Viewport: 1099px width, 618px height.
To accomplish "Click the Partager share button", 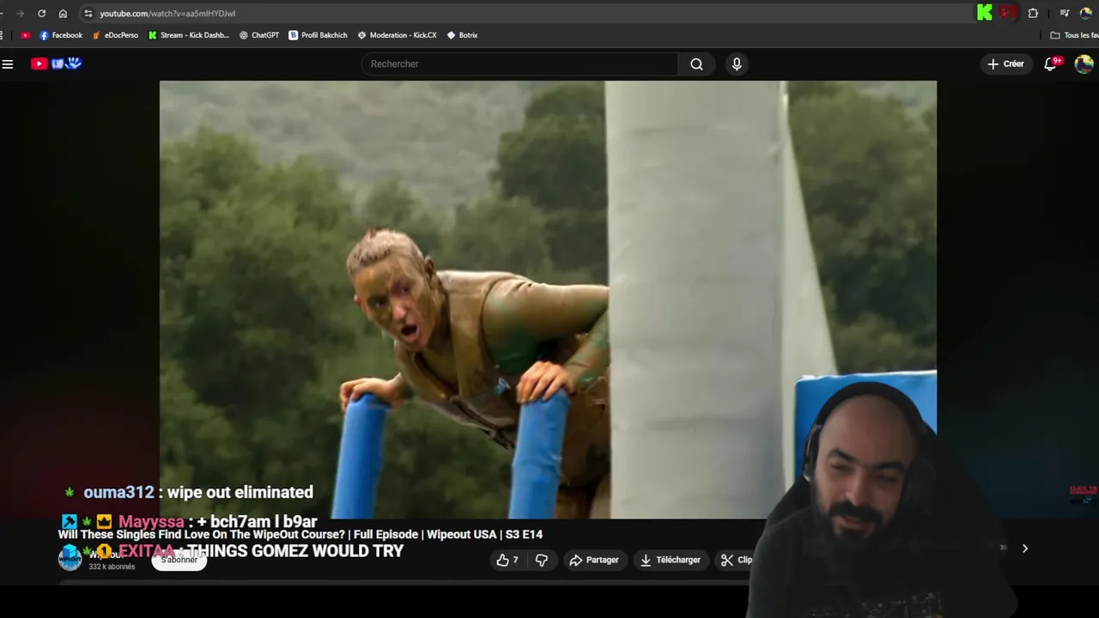I will pos(594,560).
